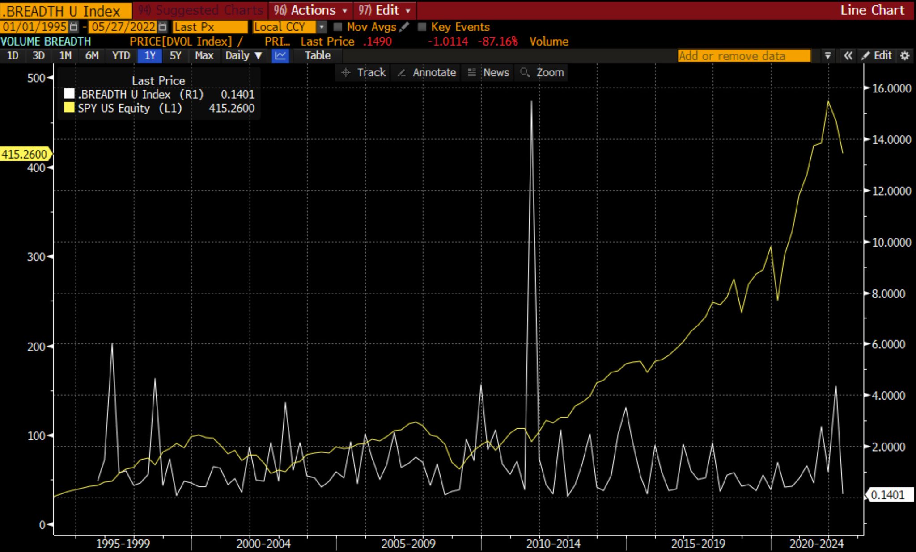Click the News button above chart

pos(488,72)
